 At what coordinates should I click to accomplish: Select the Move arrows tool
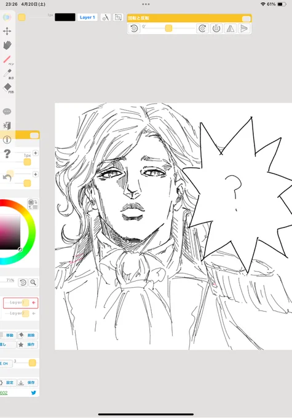(7, 31)
